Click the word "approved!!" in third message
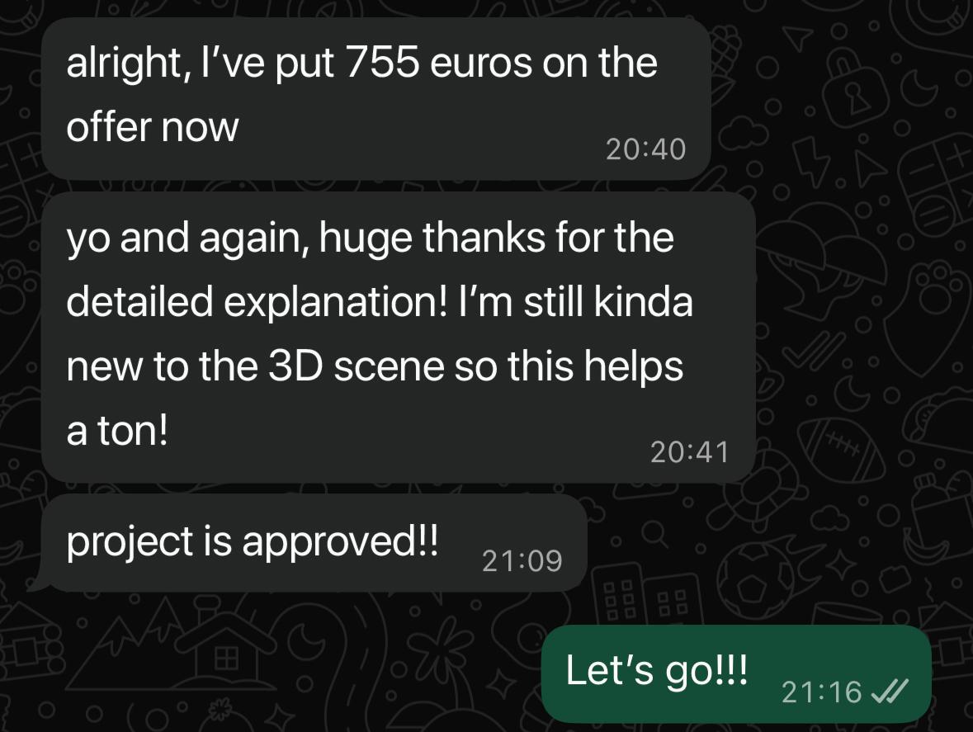The height and width of the screenshot is (732, 973). click(x=340, y=543)
